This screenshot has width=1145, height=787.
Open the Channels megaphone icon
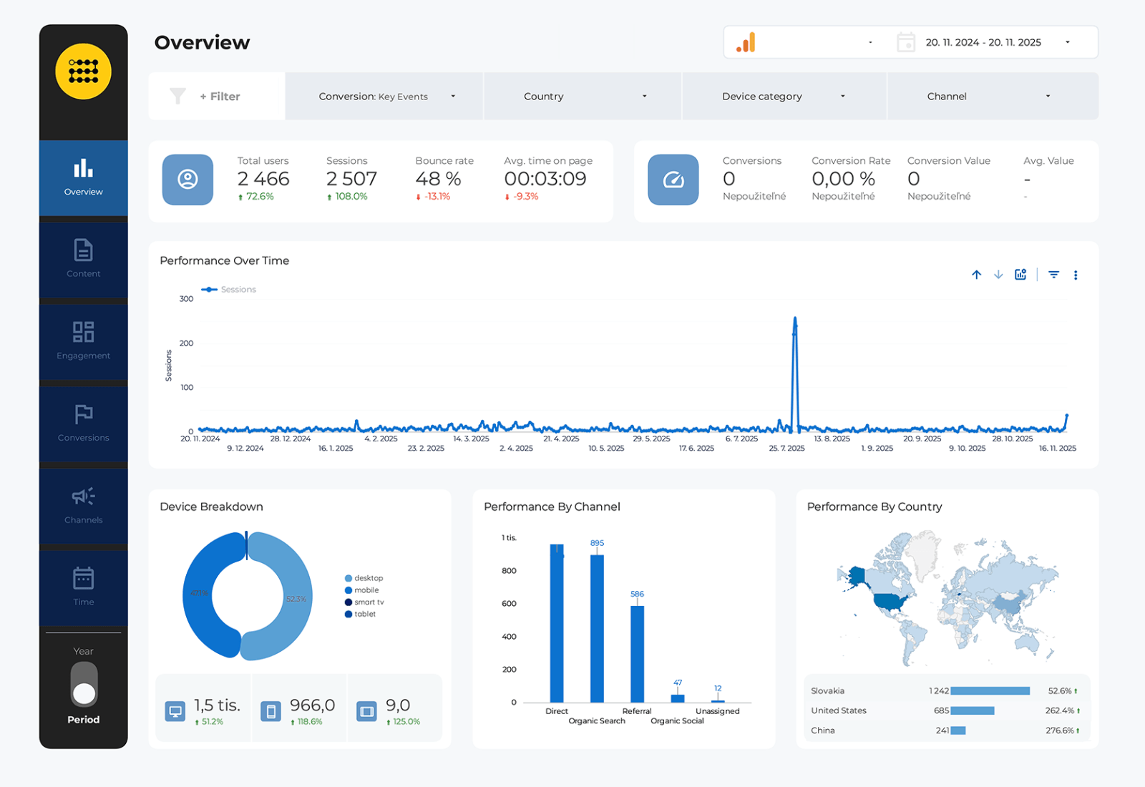coord(84,496)
